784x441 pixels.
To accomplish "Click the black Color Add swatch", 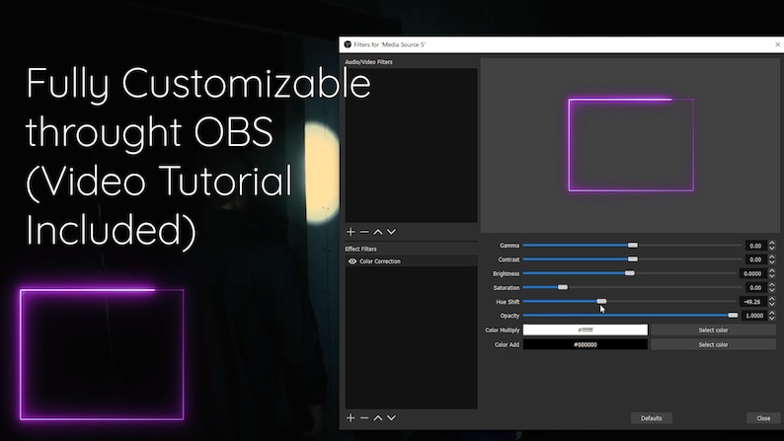I will tap(585, 344).
